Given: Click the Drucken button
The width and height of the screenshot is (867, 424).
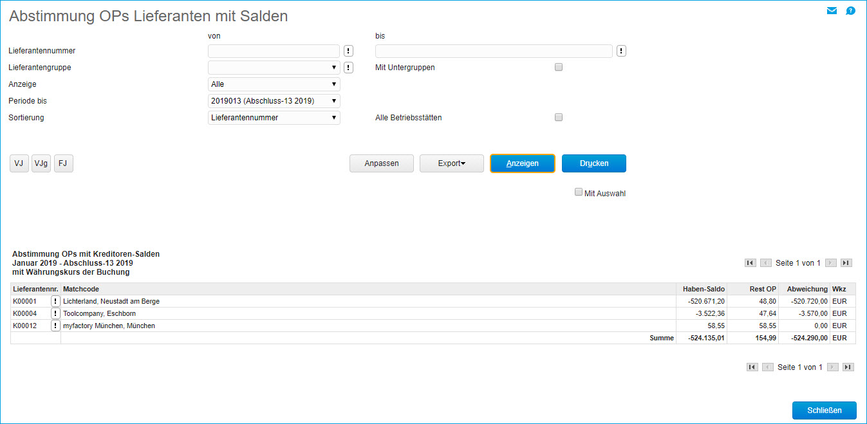Looking at the screenshot, I should coord(594,163).
